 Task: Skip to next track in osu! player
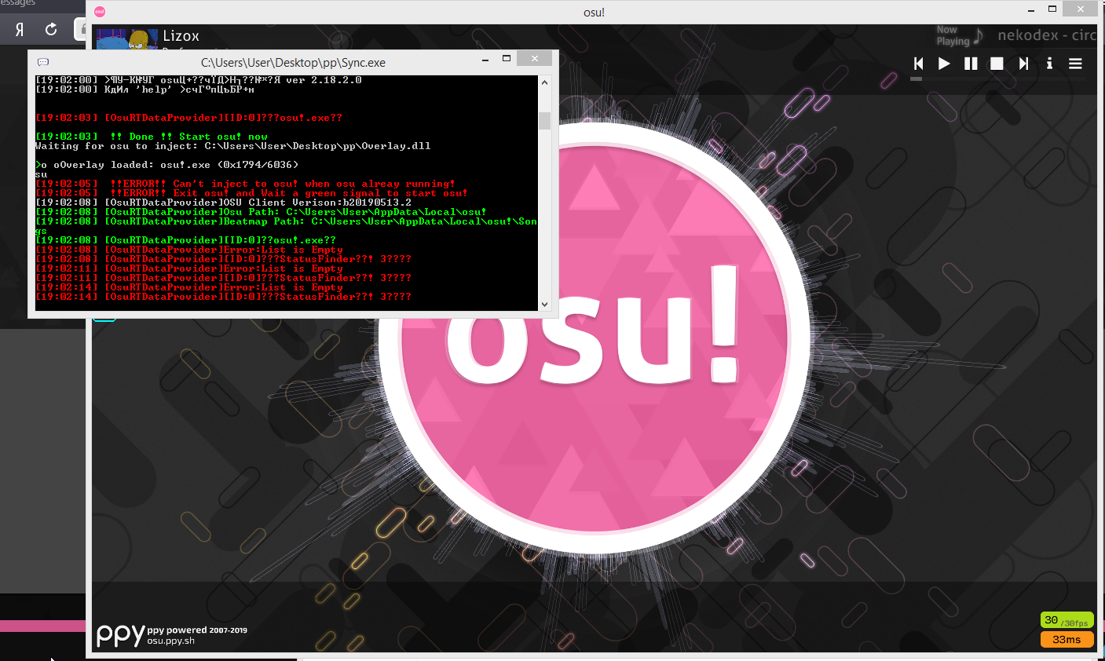[x=1023, y=64]
